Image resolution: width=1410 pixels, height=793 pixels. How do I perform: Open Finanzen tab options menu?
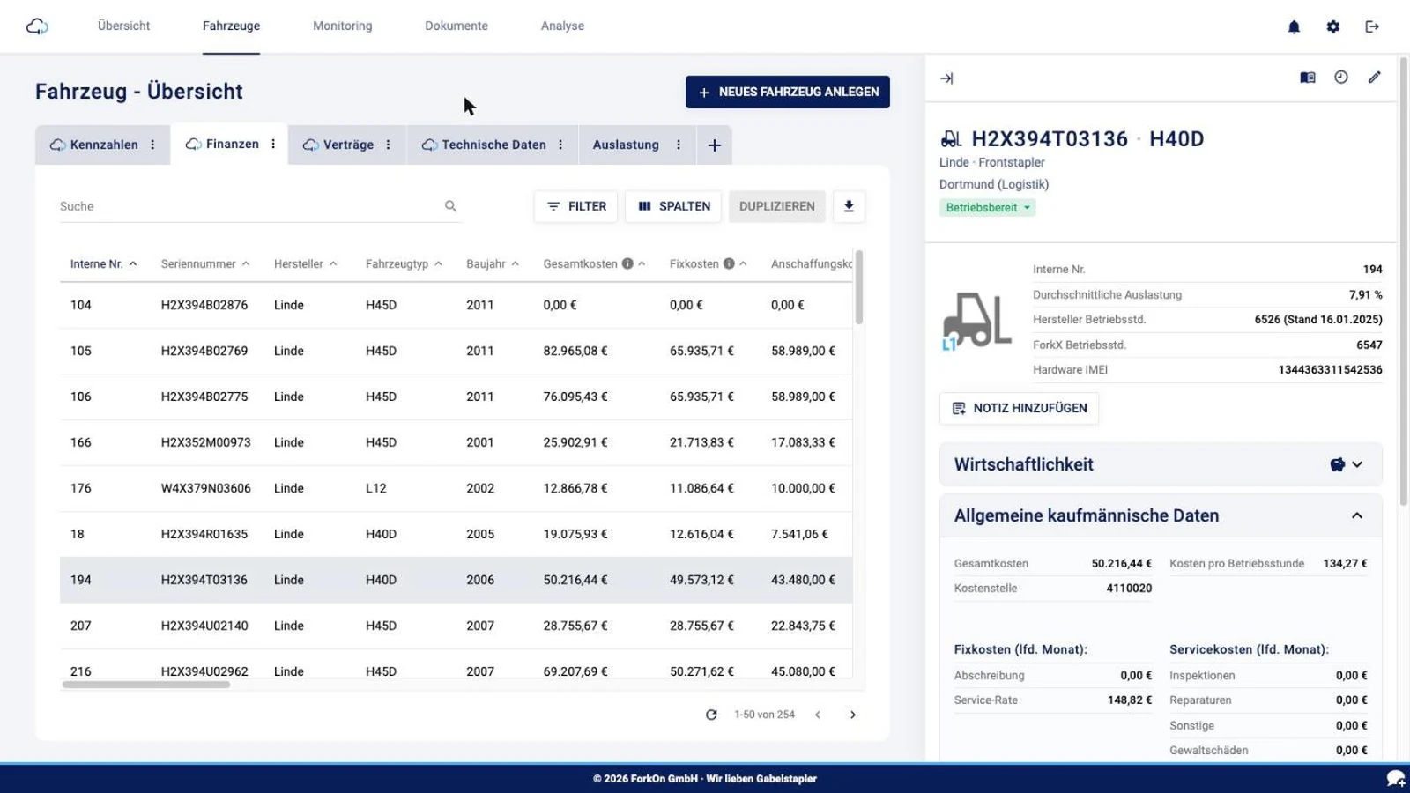273,144
